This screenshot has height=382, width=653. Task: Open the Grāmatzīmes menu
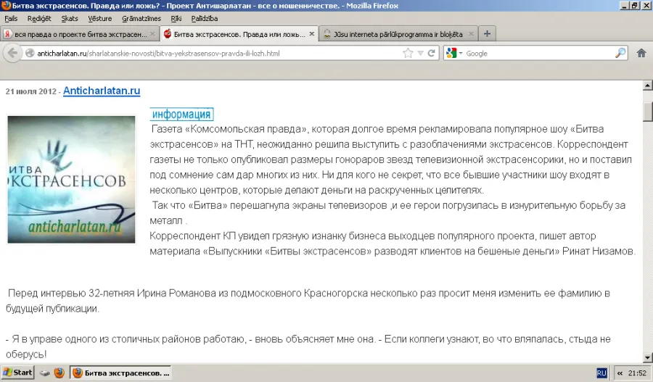141,19
